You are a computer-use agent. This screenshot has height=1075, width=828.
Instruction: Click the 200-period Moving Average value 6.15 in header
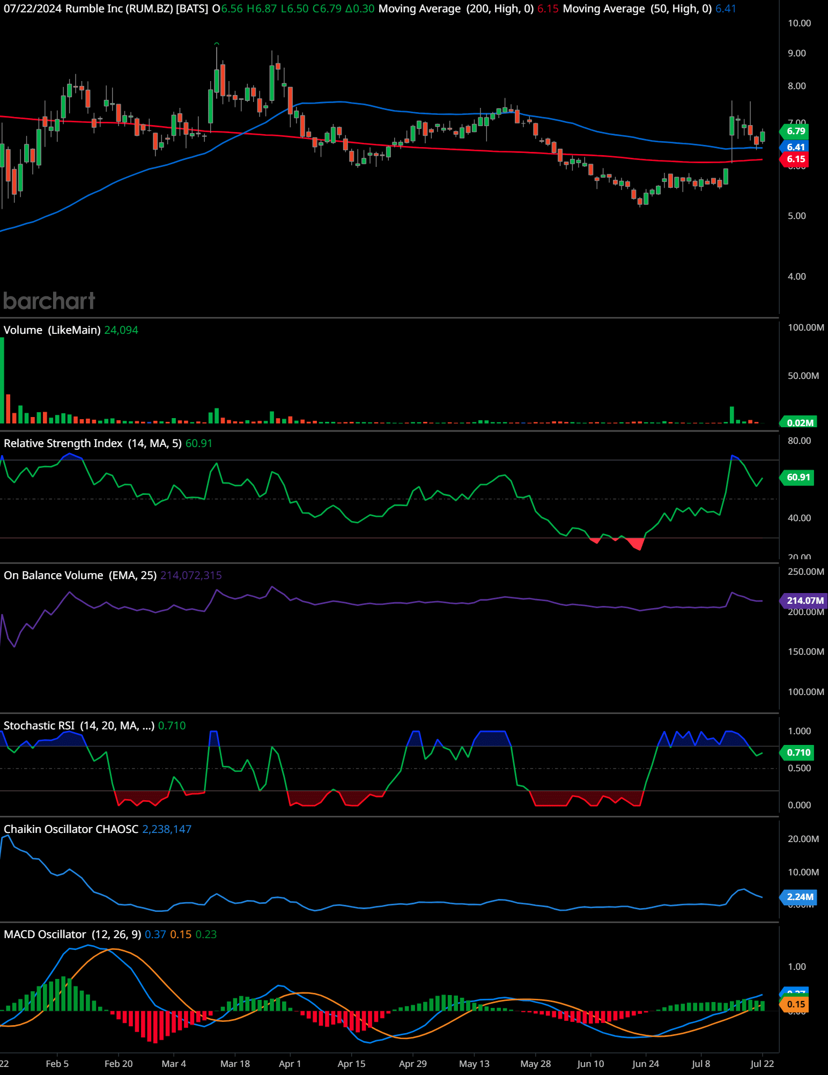pyautogui.click(x=548, y=9)
